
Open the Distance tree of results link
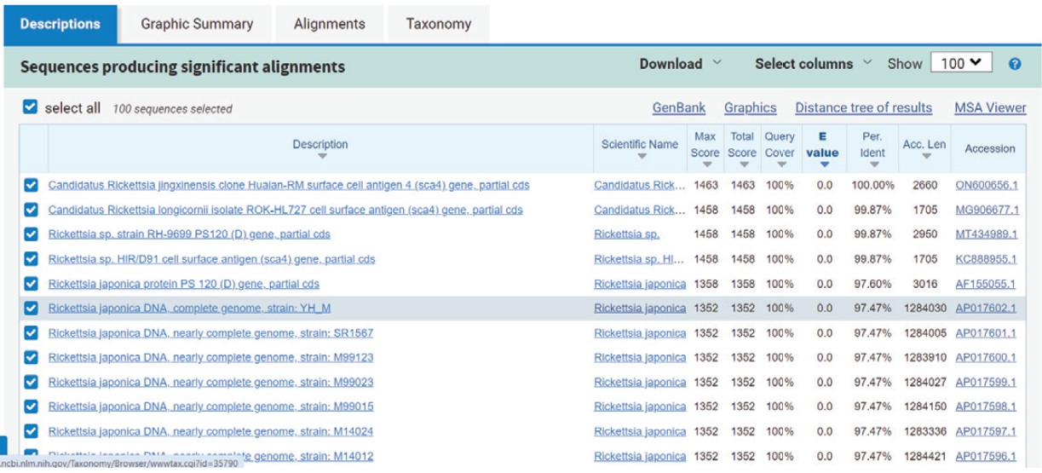863,107
